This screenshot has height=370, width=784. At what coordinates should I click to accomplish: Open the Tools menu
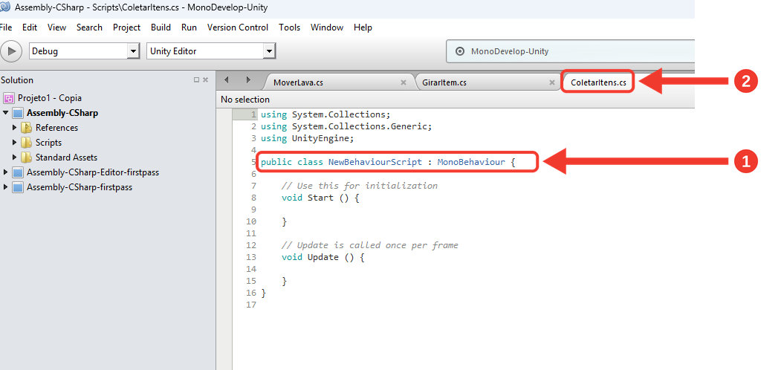(290, 27)
